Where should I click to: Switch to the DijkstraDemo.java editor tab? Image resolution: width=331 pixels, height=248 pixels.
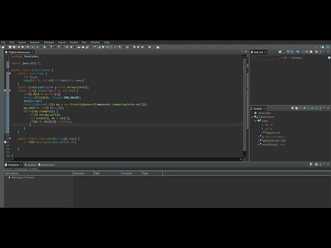point(19,52)
